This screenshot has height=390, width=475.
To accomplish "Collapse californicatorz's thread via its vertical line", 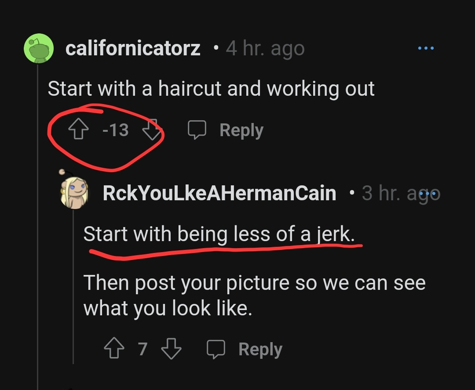I will click(x=37, y=227).
